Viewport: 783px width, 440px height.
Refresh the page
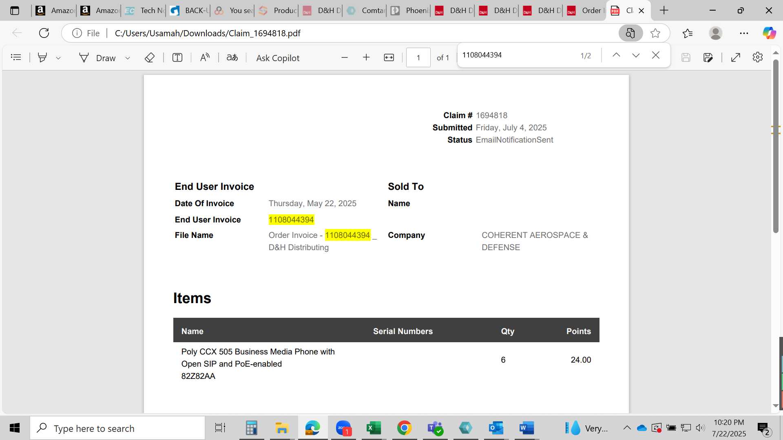[x=44, y=33]
